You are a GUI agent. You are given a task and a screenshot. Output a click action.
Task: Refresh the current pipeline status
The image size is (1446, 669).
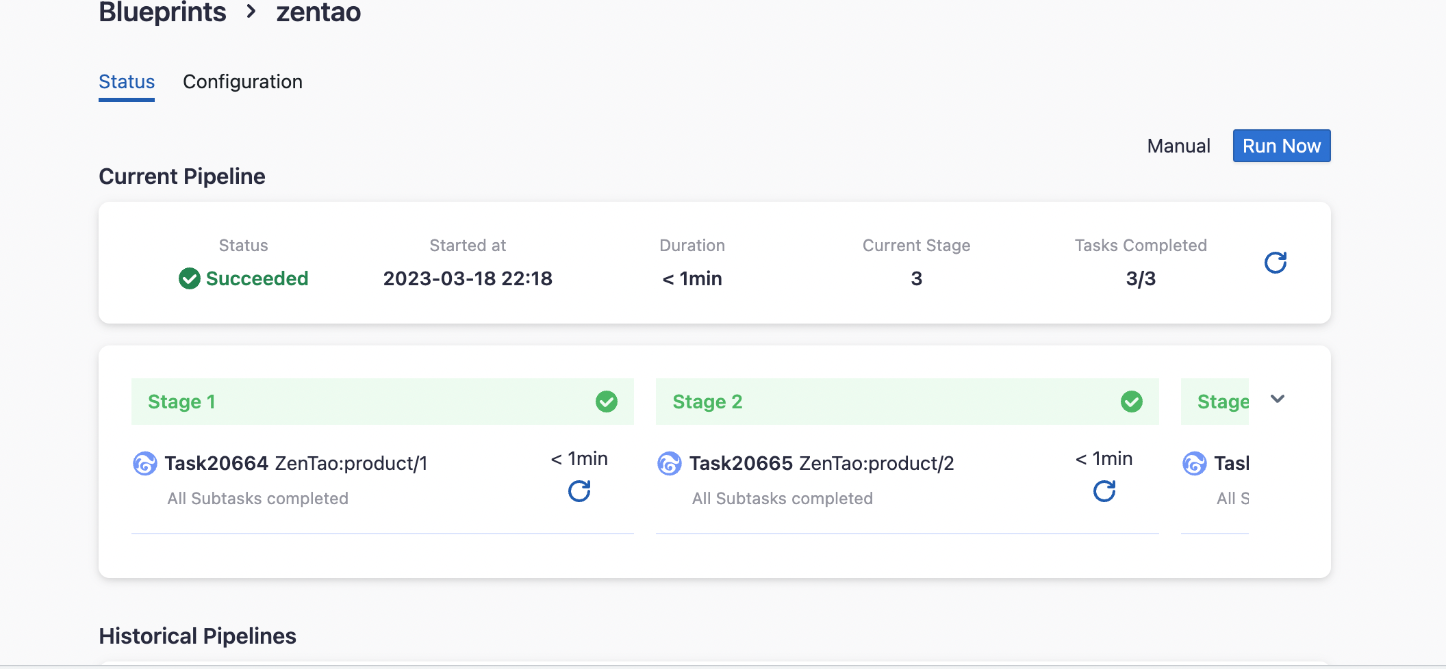pyautogui.click(x=1275, y=263)
